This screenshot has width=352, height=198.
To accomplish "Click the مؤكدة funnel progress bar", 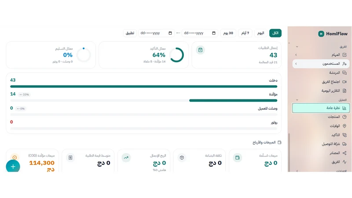I will [144, 101].
